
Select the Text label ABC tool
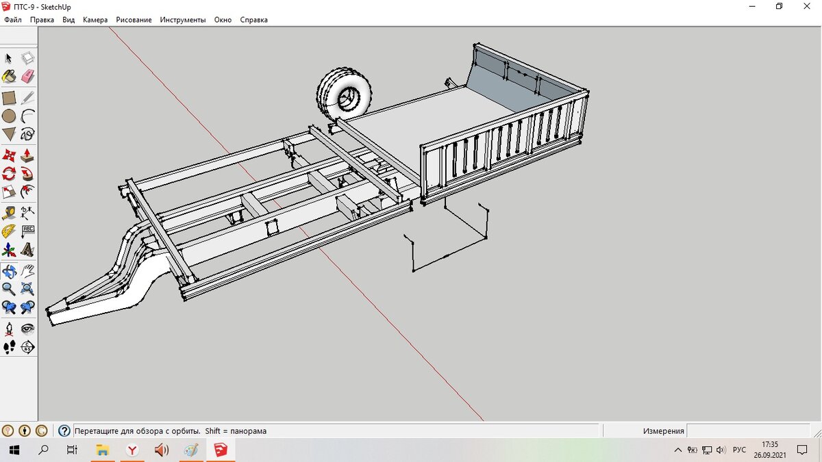tap(28, 231)
